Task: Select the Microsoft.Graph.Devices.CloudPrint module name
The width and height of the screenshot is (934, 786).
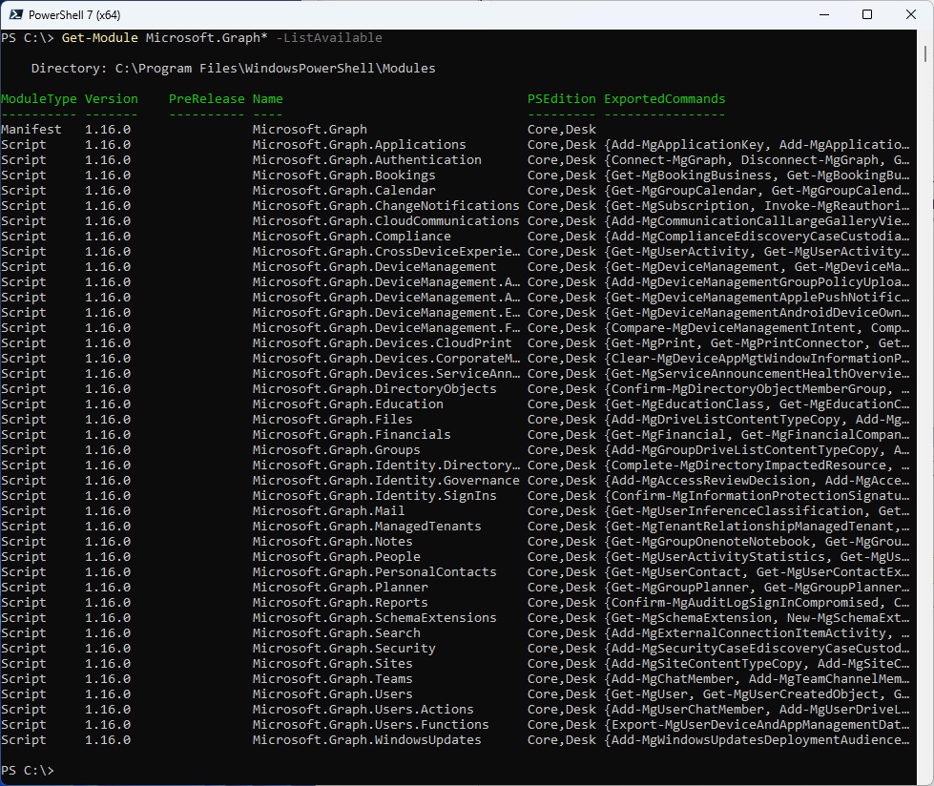Action: click(x=382, y=343)
